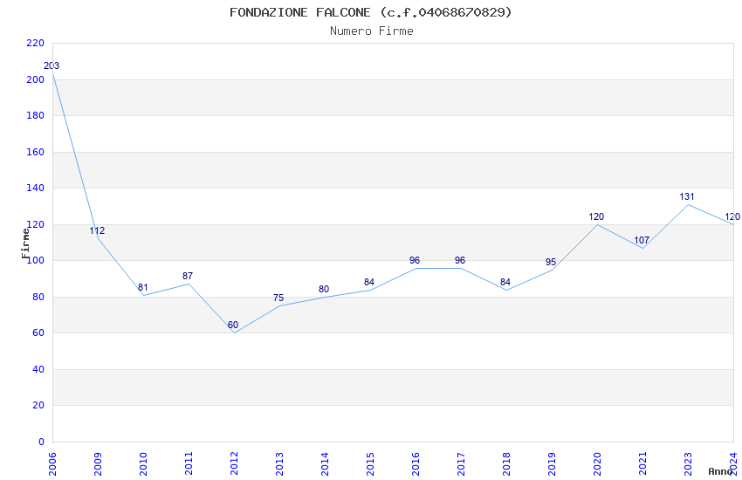This screenshot has width=742, height=480.
Task: Select x-axis year label 2012
Action: (x=234, y=464)
